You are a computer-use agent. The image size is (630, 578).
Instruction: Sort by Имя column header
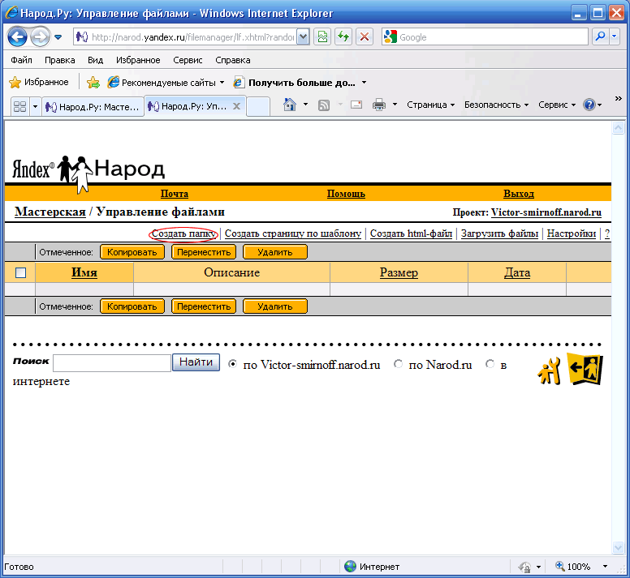click(x=84, y=272)
